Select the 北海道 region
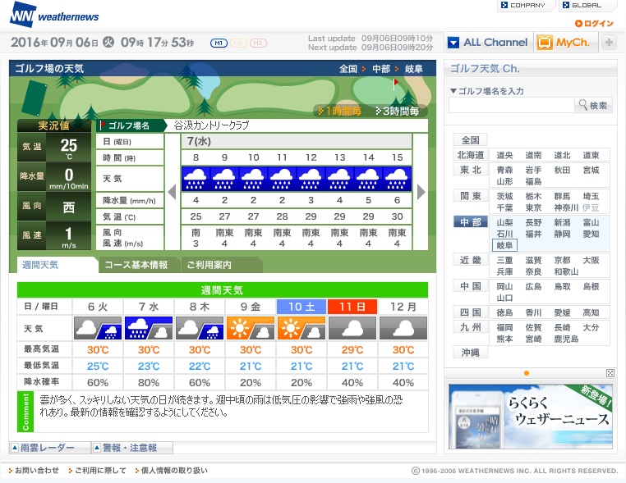This screenshot has height=483, width=626. pos(470,155)
